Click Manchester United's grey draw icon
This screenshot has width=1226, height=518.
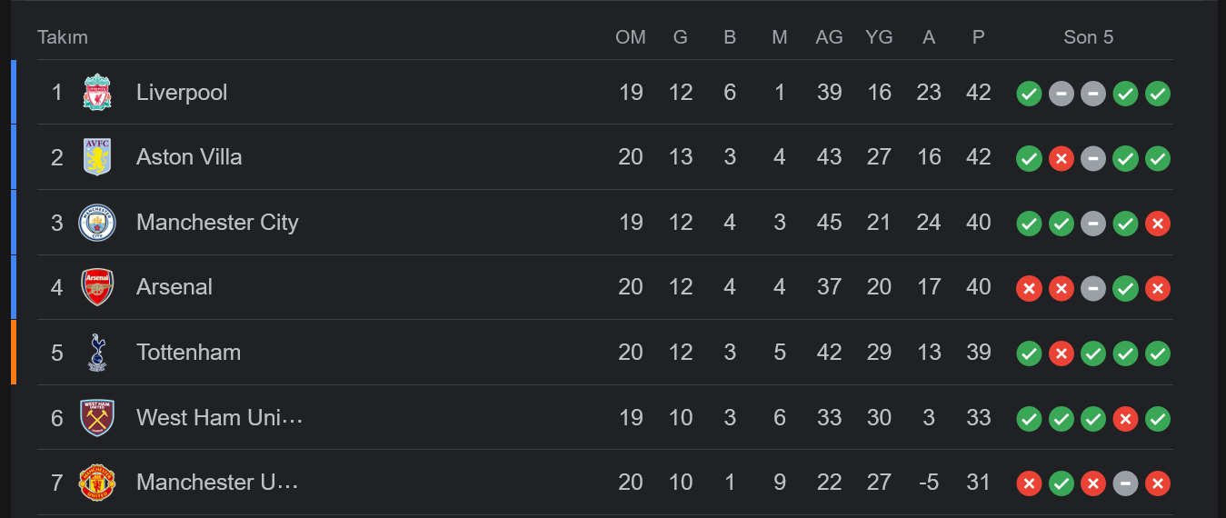tap(1125, 483)
